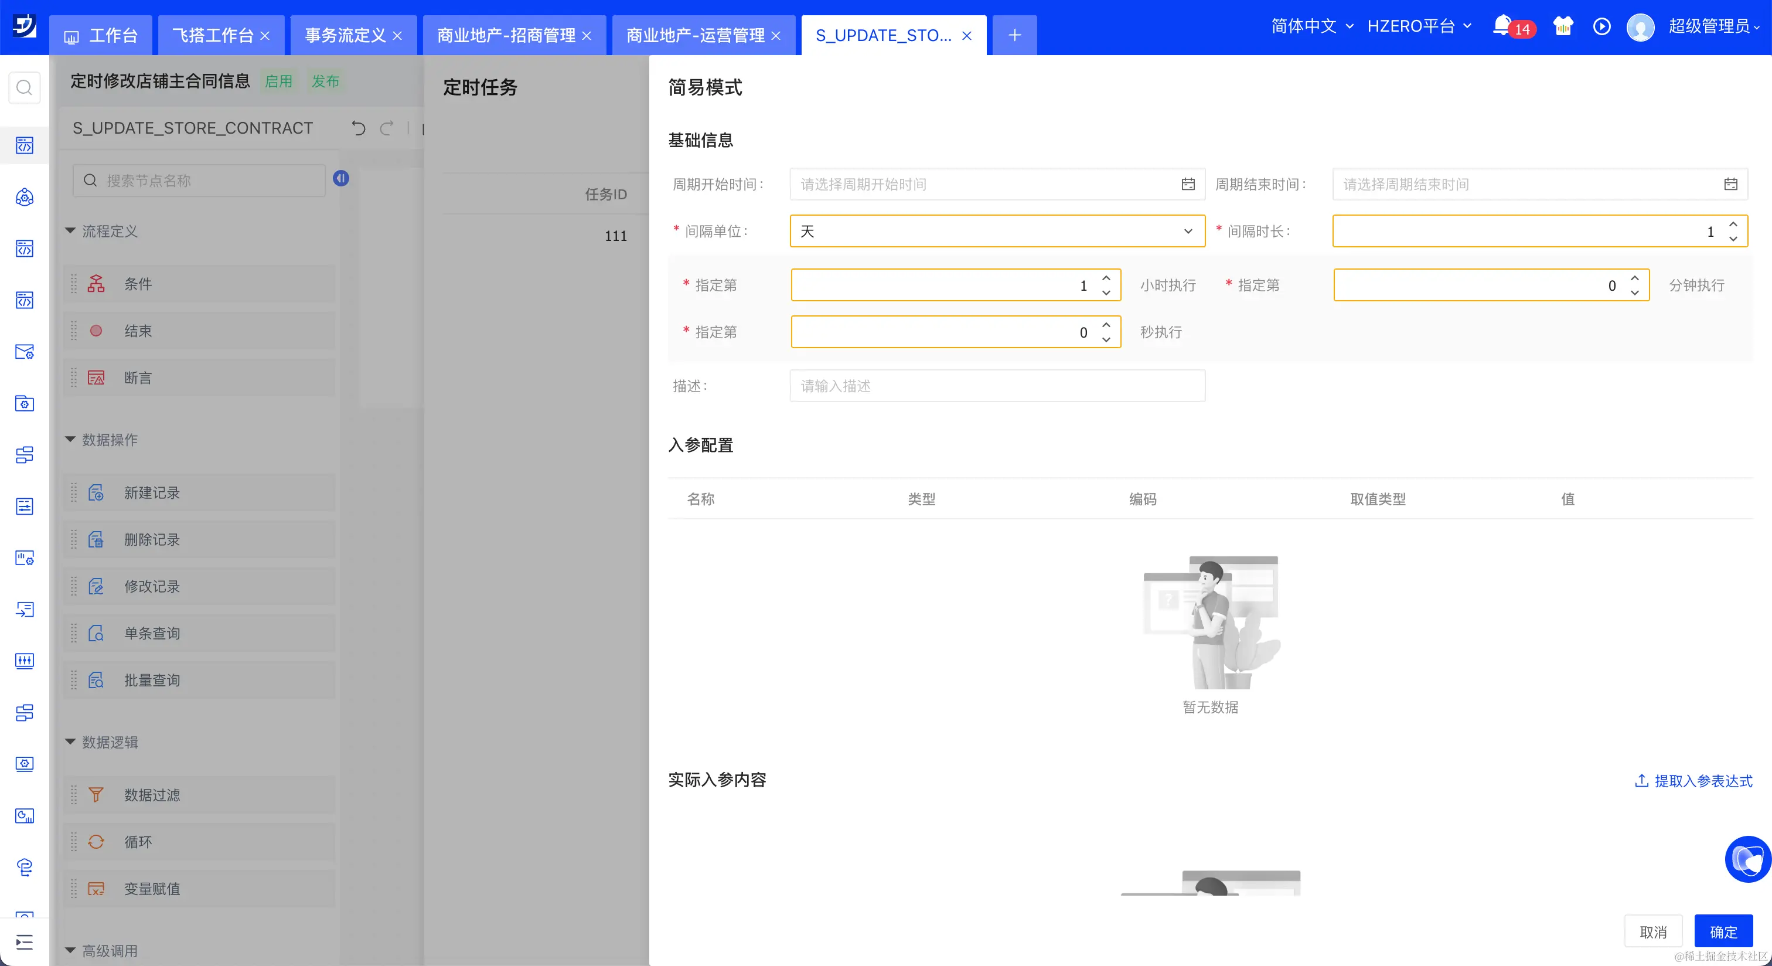Open the calendar icon for cycle end time
The width and height of the screenshot is (1772, 966).
click(x=1731, y=185)
